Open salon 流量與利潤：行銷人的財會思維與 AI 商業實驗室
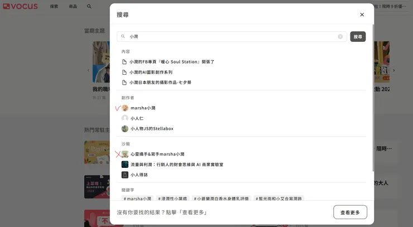 coord(177,165)
